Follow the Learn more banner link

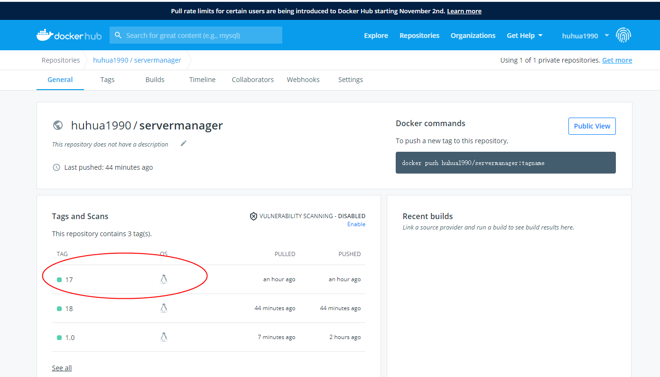(x=464, y=11)
